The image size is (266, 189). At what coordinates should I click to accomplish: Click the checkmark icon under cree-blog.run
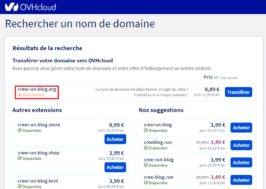coord(146,183)
